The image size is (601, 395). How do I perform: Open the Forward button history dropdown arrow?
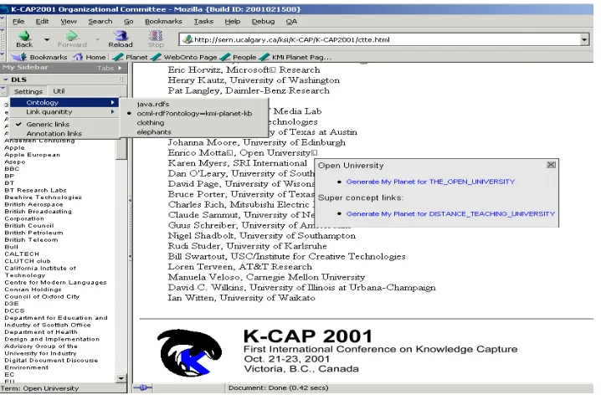click(x=97, y=39)
